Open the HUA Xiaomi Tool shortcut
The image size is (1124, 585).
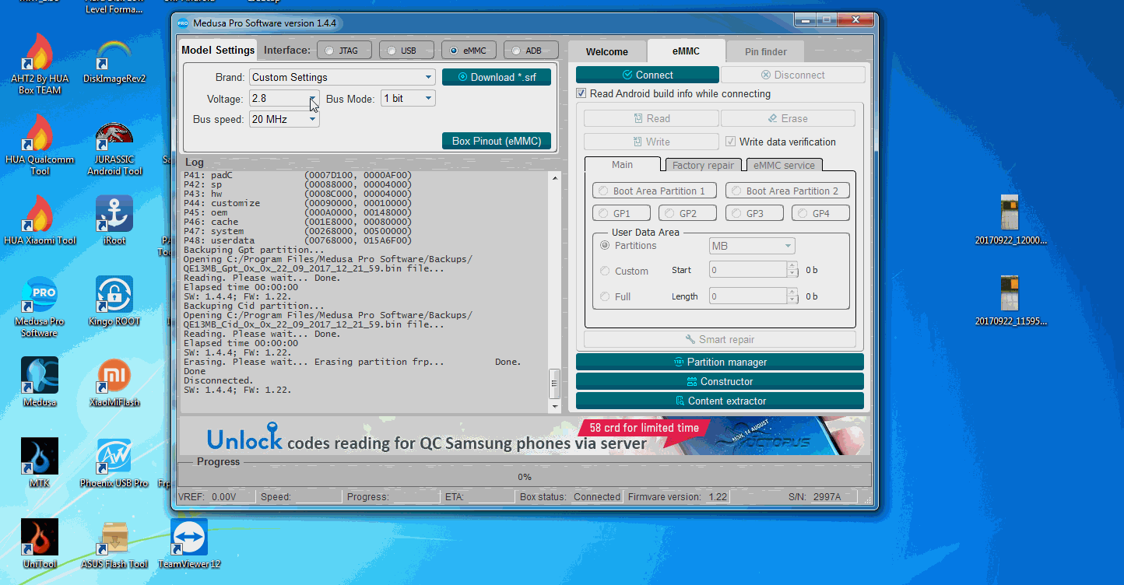click(x=40, y=219)
